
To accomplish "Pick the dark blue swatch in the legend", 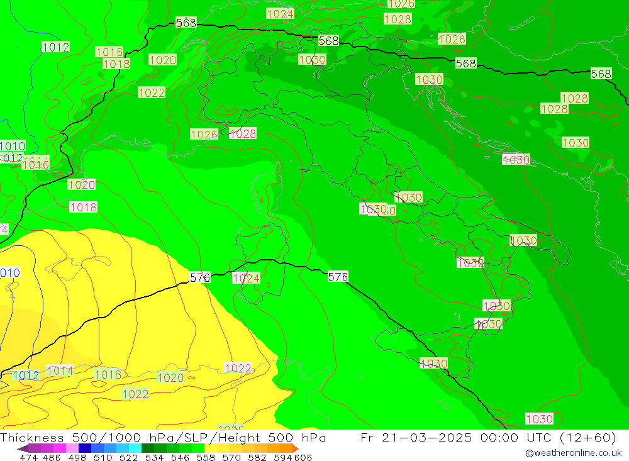I will pyautogui.click(x=85, y=448).
